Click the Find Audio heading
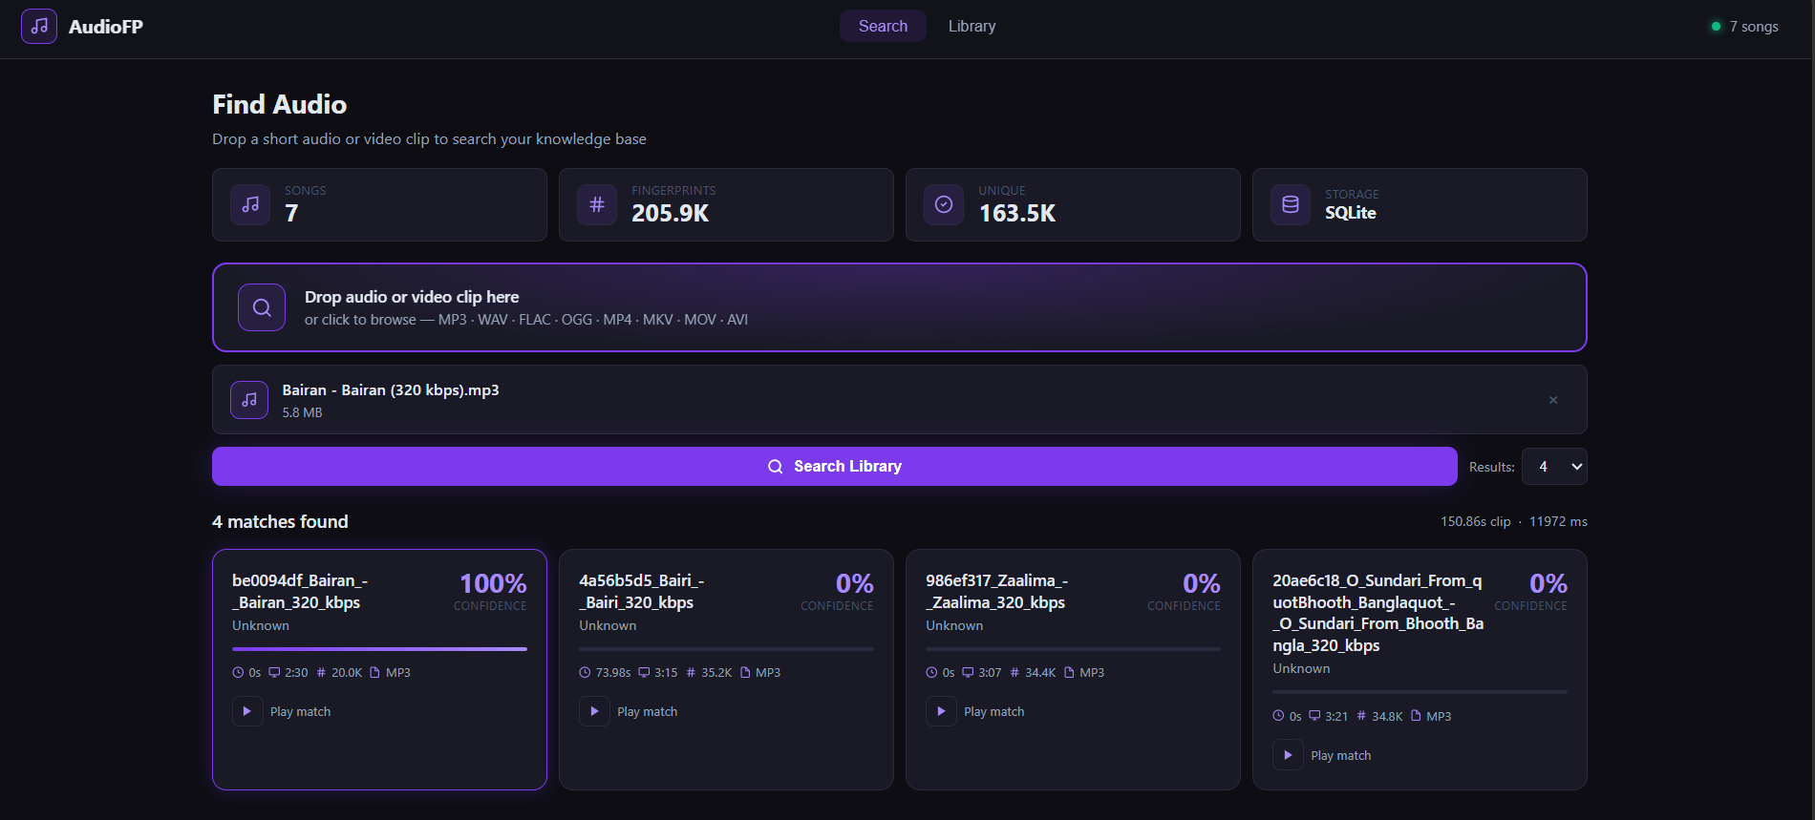The width and height of the screenshot is (1815, 820). tap(280, 104)
